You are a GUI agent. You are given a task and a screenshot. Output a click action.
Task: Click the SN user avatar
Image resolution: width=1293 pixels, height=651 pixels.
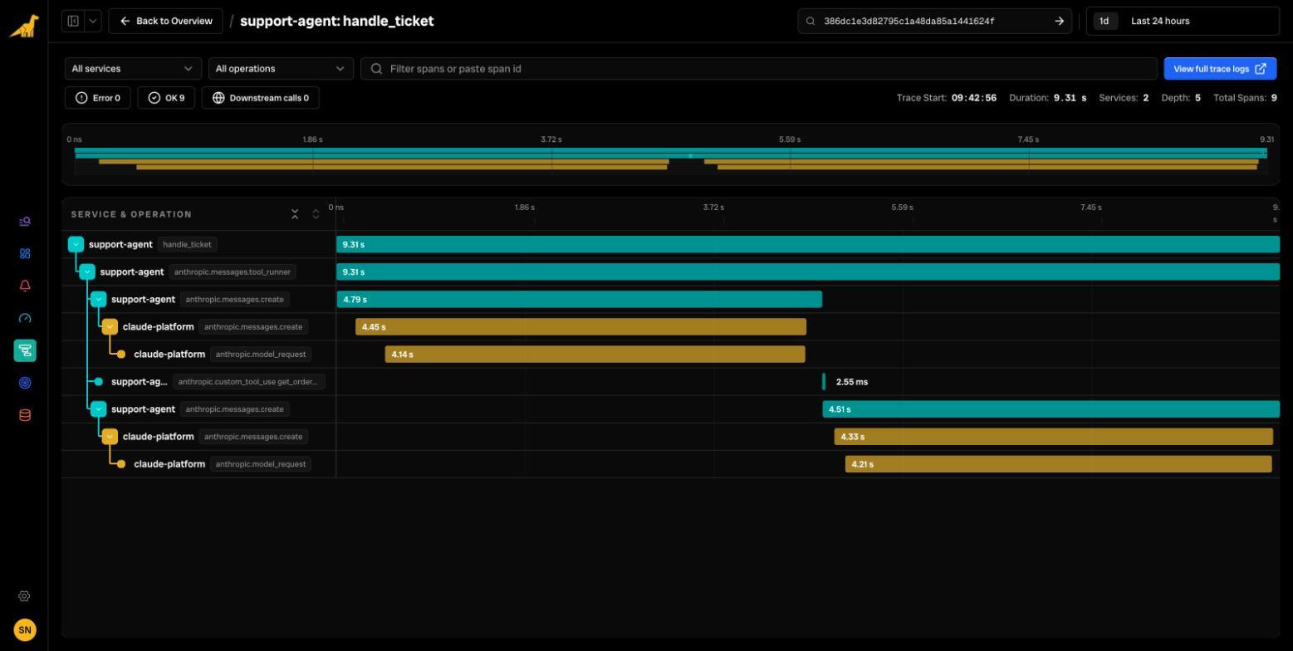[25, 629]
